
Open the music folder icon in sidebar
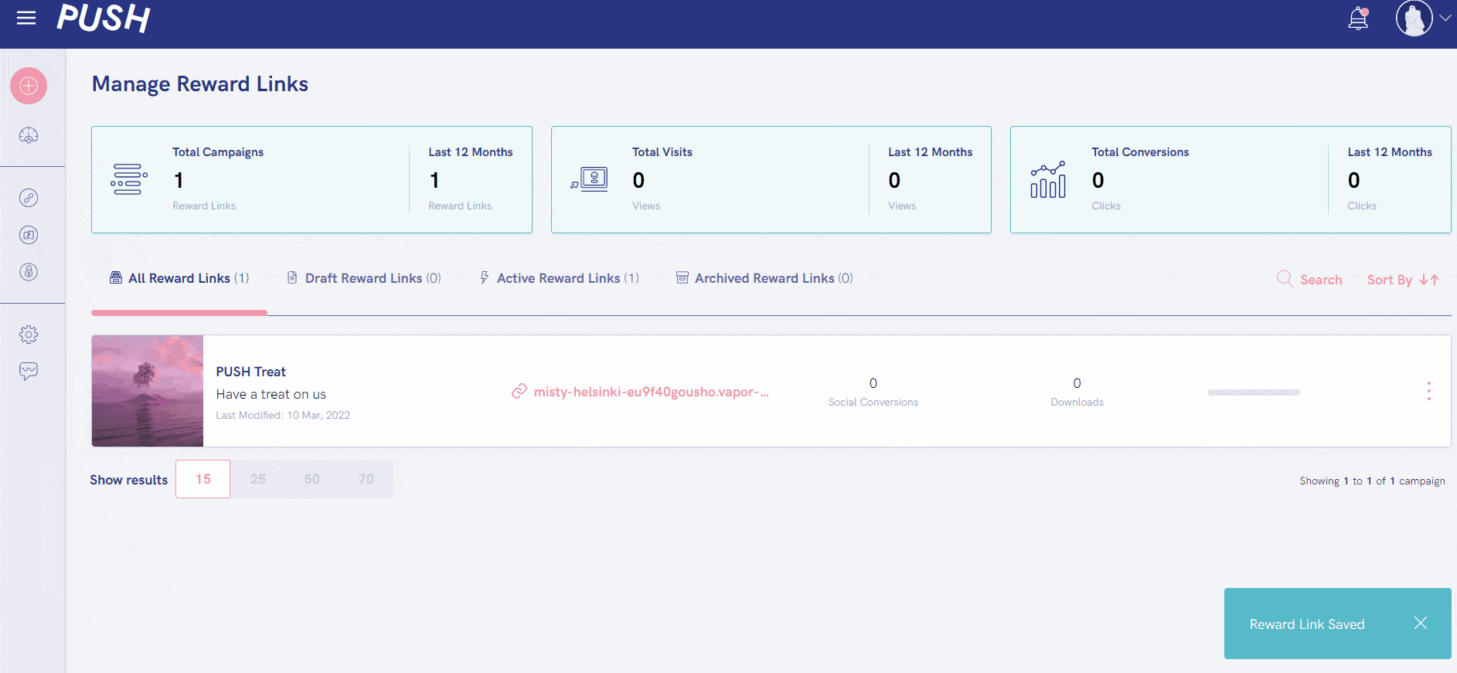click(x=29, y=235)
